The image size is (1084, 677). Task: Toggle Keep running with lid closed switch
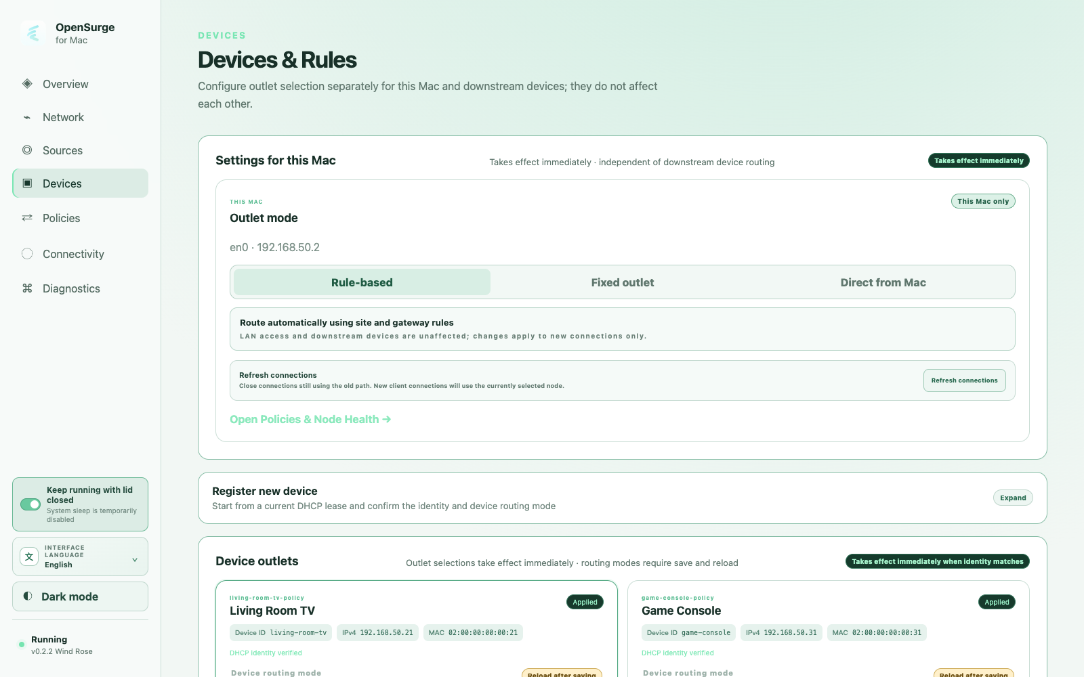pos(30,504)
